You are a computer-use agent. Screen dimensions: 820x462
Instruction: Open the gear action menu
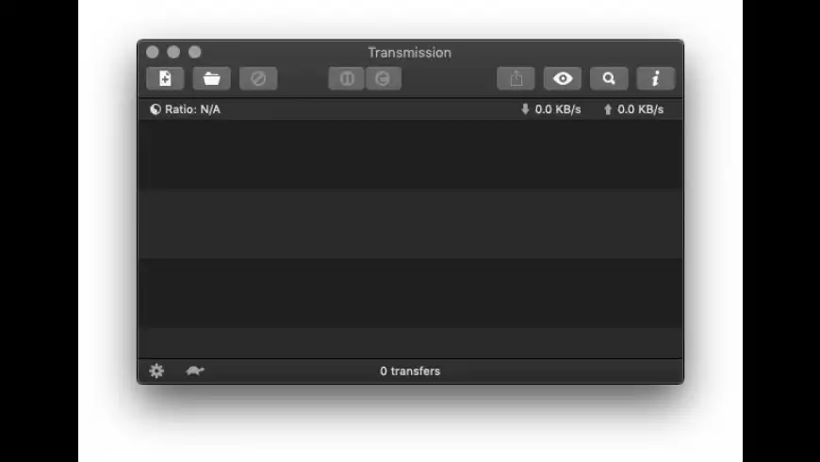pyautogui.click(x=156, y=371)
